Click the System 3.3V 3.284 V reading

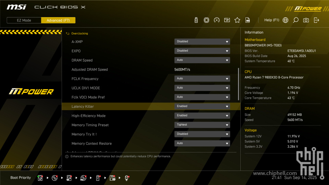pyautogui.click(x=293, y=147)
